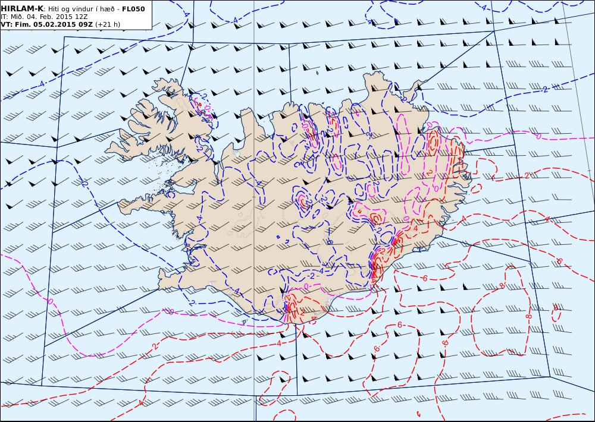Viewport: 595px width, 422px height.
Task: Click the '(+21 h)' forecast offset text
Action: click(x=108, y=24)
